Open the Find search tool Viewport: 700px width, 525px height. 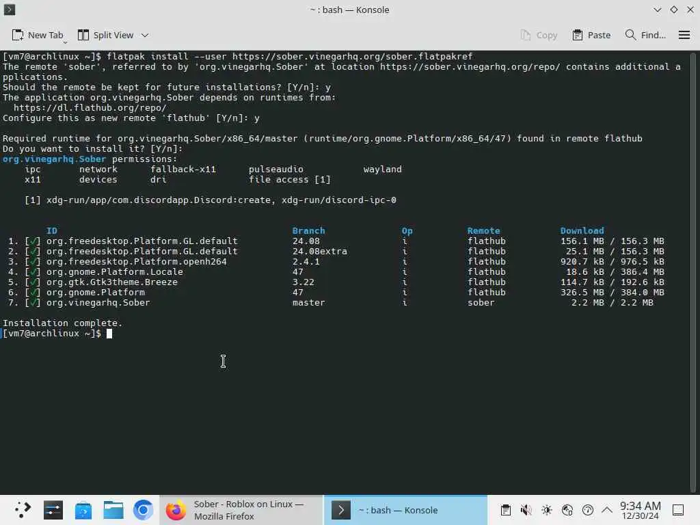645,36
